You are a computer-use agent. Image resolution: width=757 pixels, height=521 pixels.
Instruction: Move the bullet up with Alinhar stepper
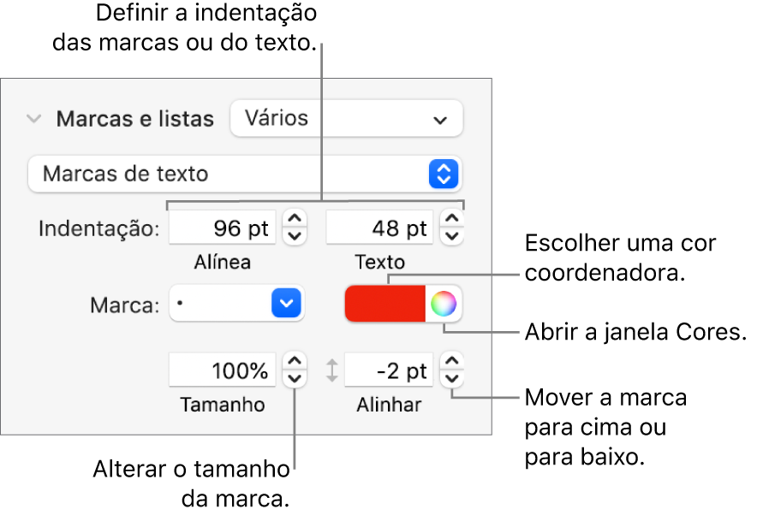tap(452, 363)
